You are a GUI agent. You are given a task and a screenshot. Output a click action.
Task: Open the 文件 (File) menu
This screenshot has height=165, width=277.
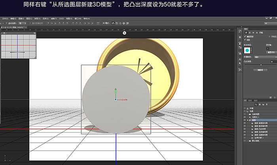click(5, 19)
